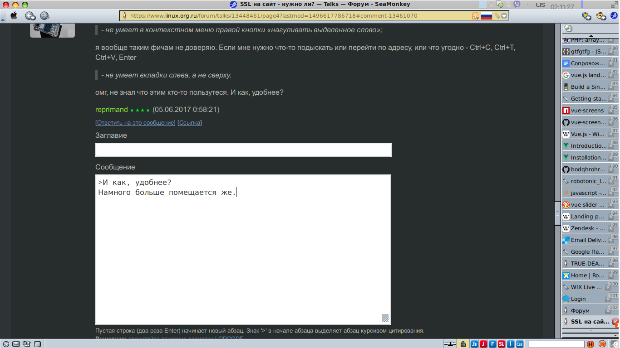
Task: Switch to the 'Home | Ro...' tab
Action: click(x=590, y=275)
